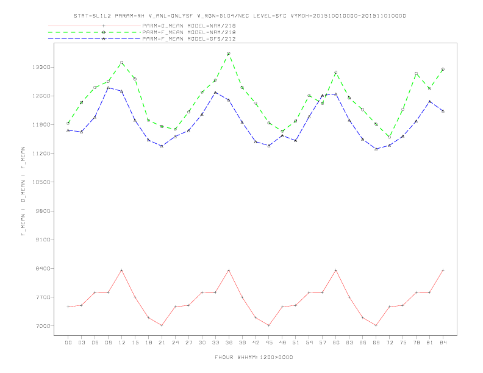Viewport: 483px width, 373px height.
Task: Click the green circle marker at hour 36 peak
Action: (x=229, y=54)
